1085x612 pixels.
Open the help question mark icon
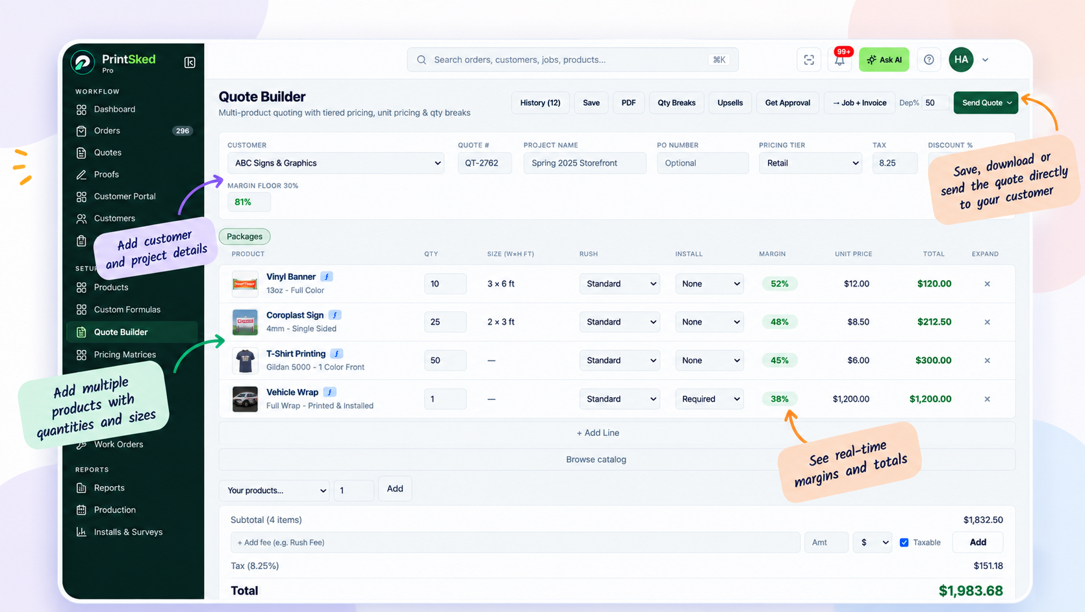pyautogui.click(x=929, y=60)
